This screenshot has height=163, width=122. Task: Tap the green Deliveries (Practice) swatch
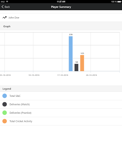[x=4, y=113]
